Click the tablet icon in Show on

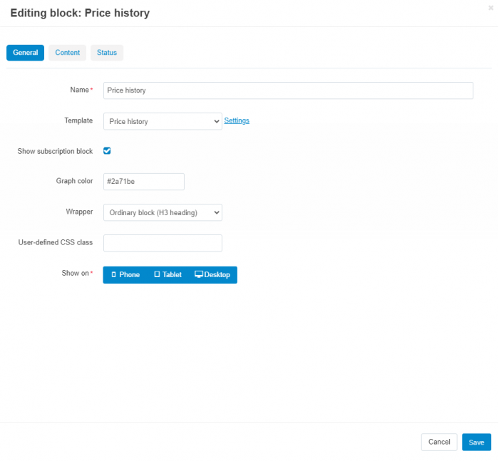coord(157,274)
